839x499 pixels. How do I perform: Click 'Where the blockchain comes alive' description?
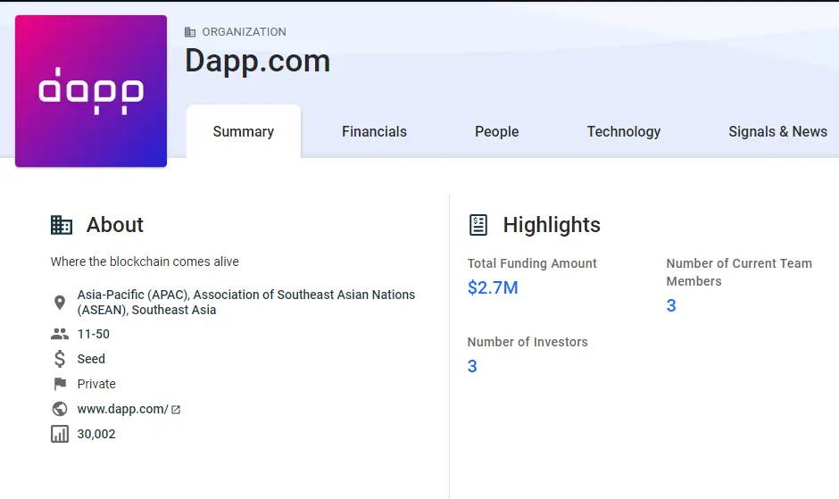tap(145, 262)
